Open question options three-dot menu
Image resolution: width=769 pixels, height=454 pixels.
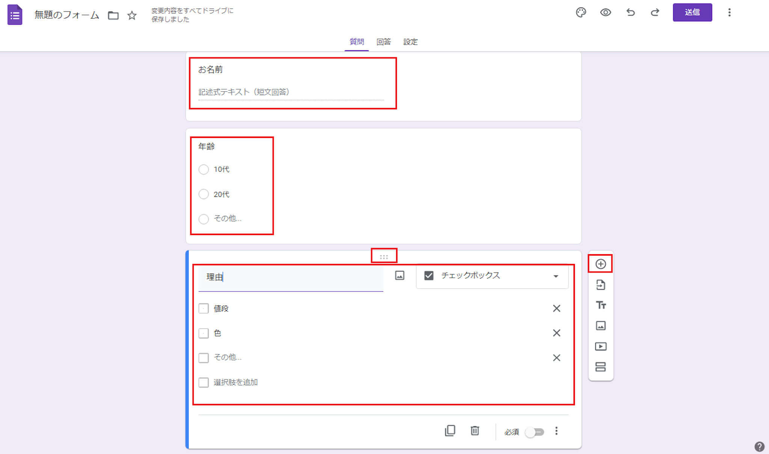556,431
